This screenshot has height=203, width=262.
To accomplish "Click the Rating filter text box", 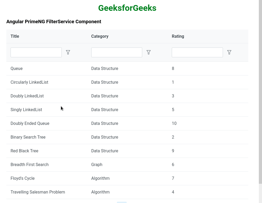I will tap(197, 52).
